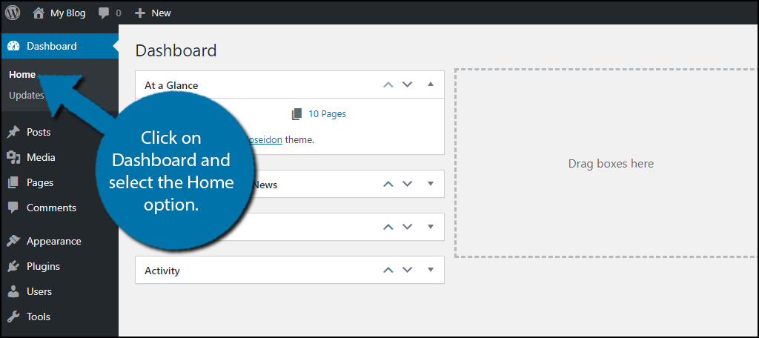
Task: Click the Tools wrench icon
Action: tap(13, 317)
